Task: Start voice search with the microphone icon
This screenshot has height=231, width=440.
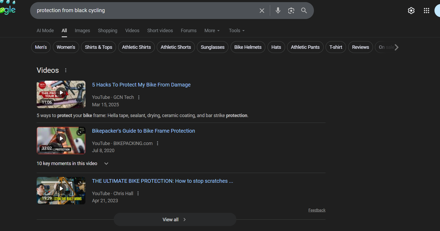Action: tap(278, 11)
